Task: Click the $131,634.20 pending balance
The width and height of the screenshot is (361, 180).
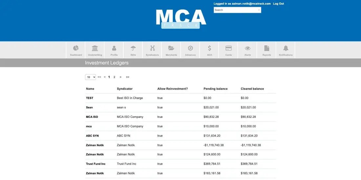Action: point(212,136)
